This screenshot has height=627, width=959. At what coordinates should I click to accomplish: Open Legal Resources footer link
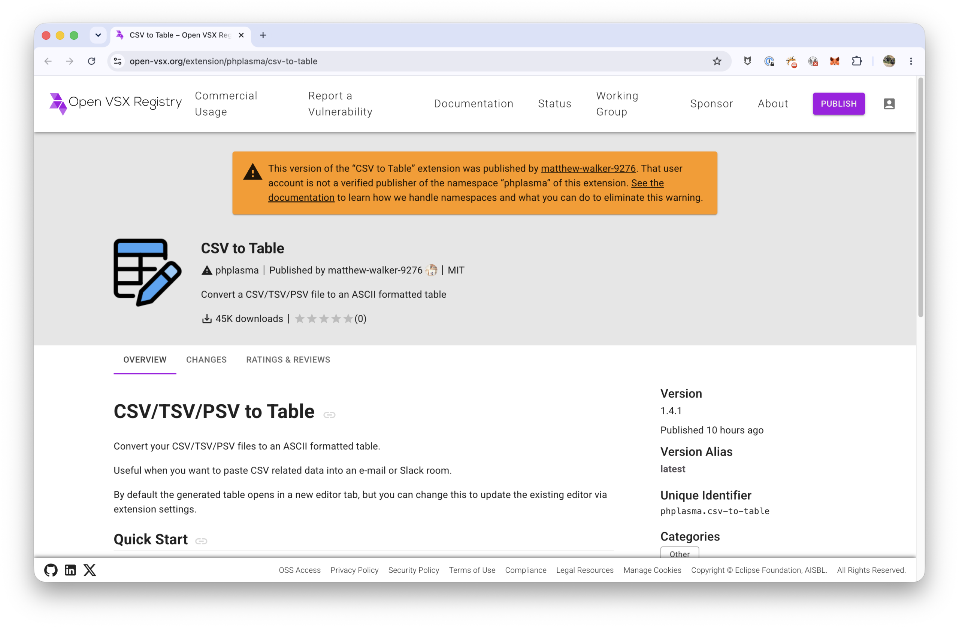[x=585, y=570]
